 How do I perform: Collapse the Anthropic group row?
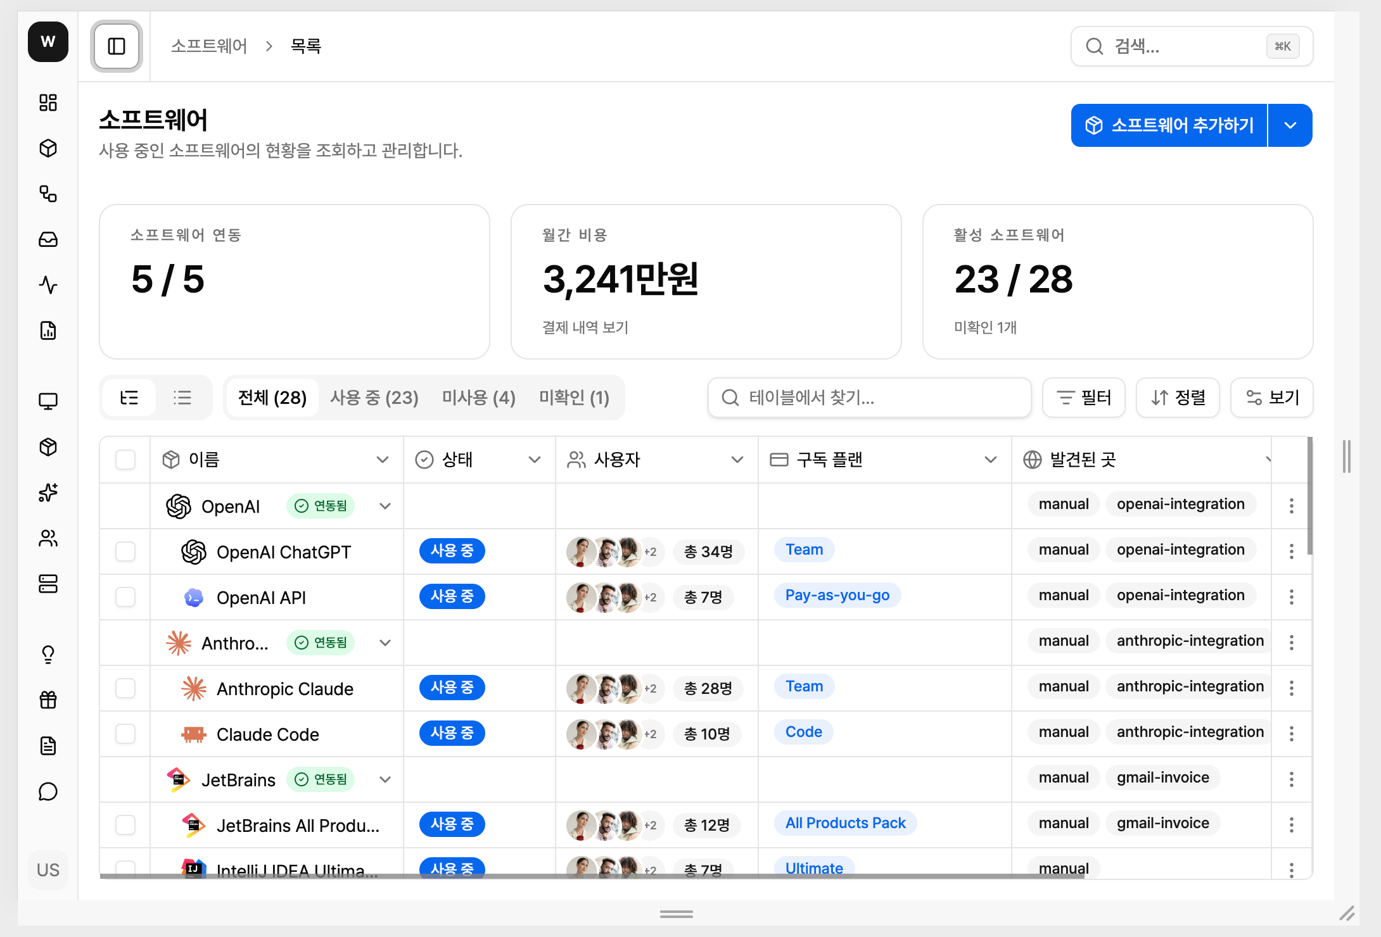click(385, 643)
